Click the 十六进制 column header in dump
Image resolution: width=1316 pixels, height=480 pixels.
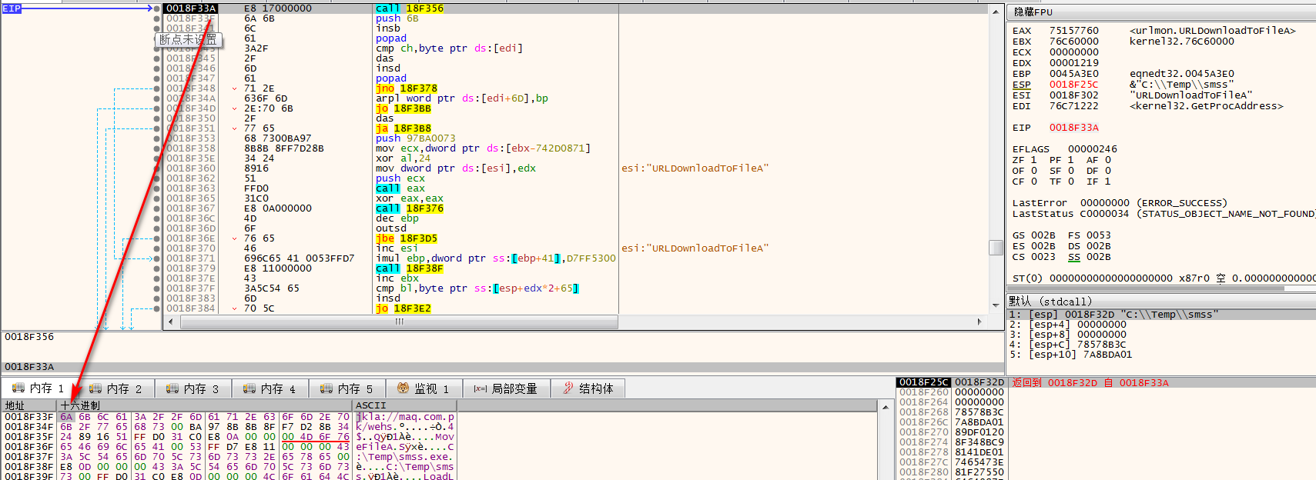[205, 405]
